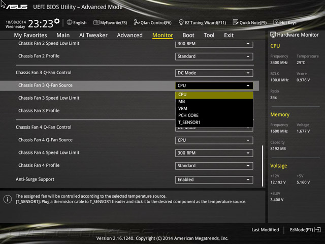This screenshot has width=325, height=244.
Task: Switch to the Main tab
Action: [63, 35]
